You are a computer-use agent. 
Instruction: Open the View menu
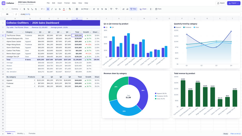[x=80, y=3]
